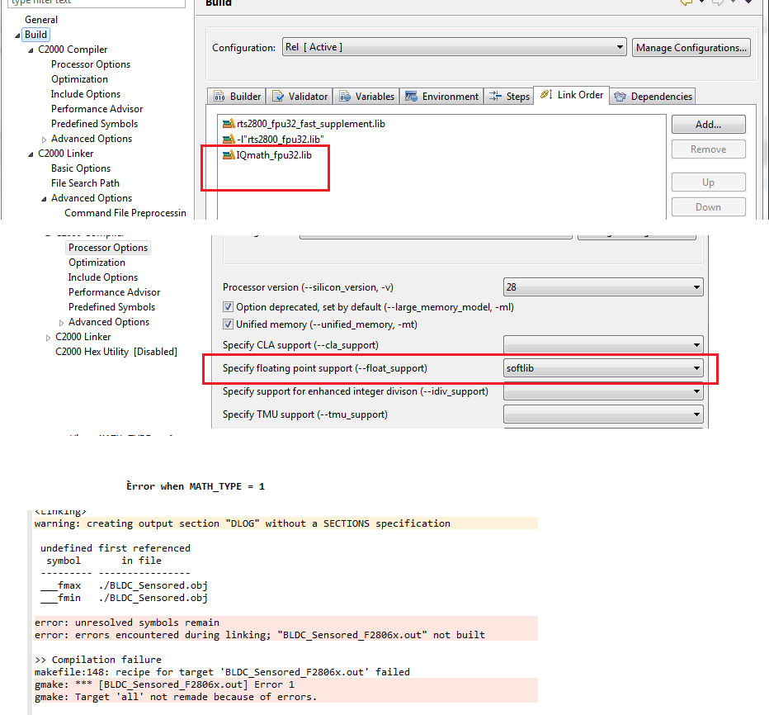This screenshot has width=769, height=715.
Task: Disable the Unified memory checkbox
Action: [227, 324]
